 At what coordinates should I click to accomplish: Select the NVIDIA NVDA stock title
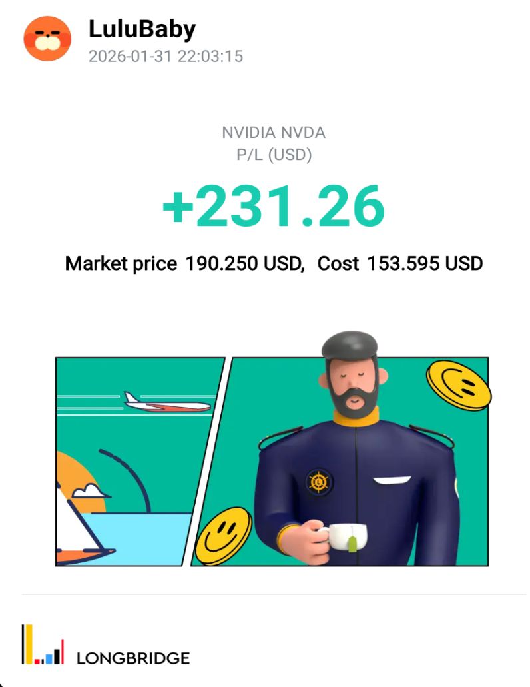pos(274,133)
